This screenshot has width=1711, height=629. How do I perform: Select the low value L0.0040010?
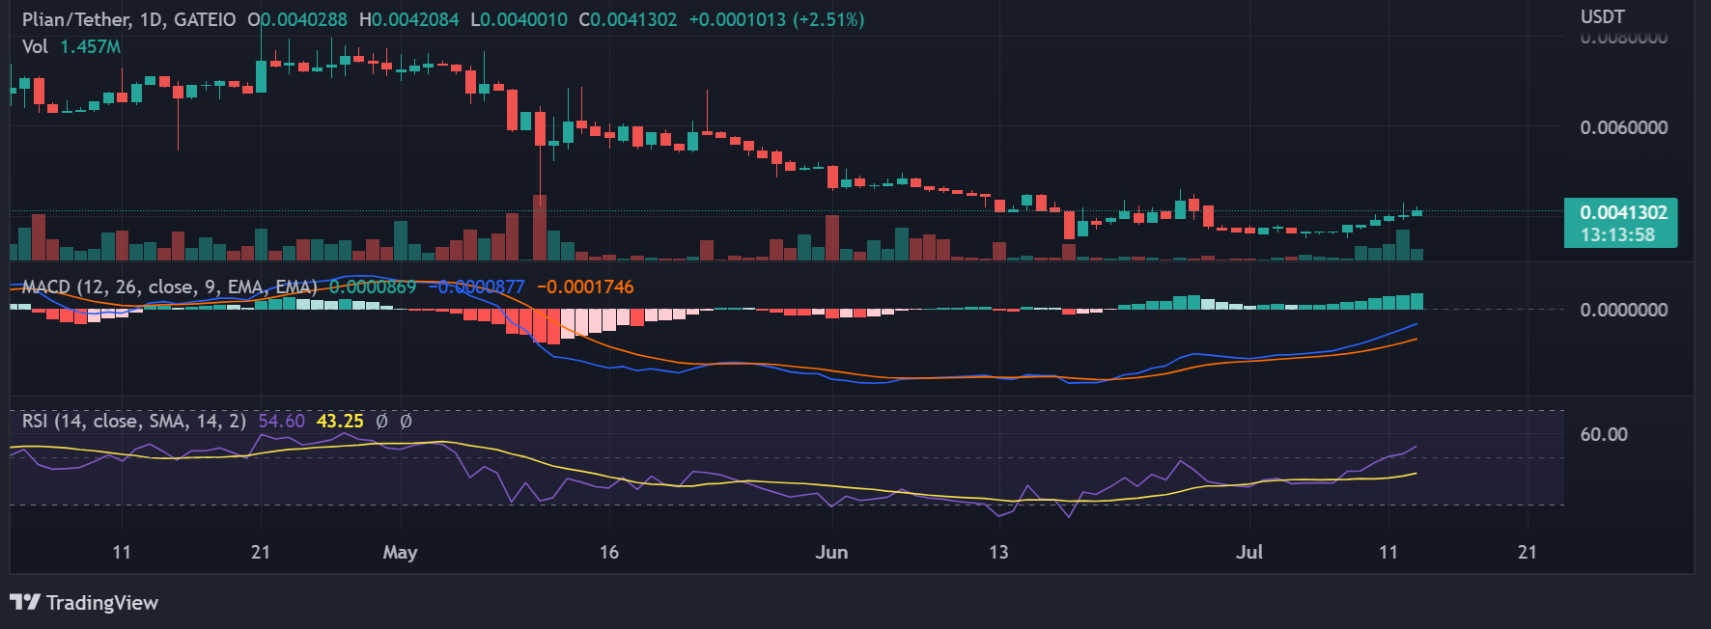tap(519, 19)
